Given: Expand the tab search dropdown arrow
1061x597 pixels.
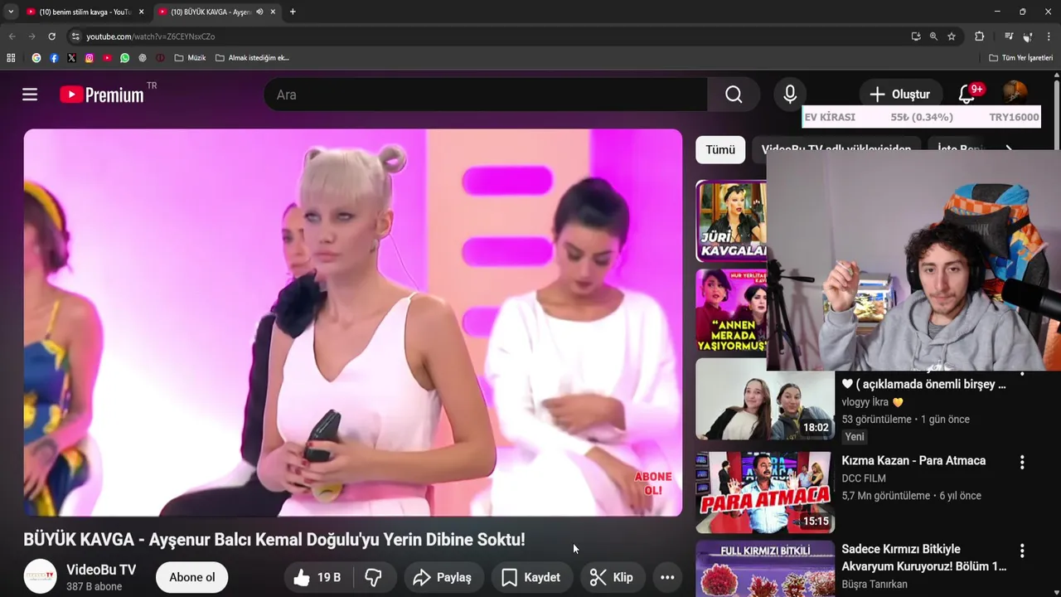Looking at the screenshot, I should click(x=10, y=12).
